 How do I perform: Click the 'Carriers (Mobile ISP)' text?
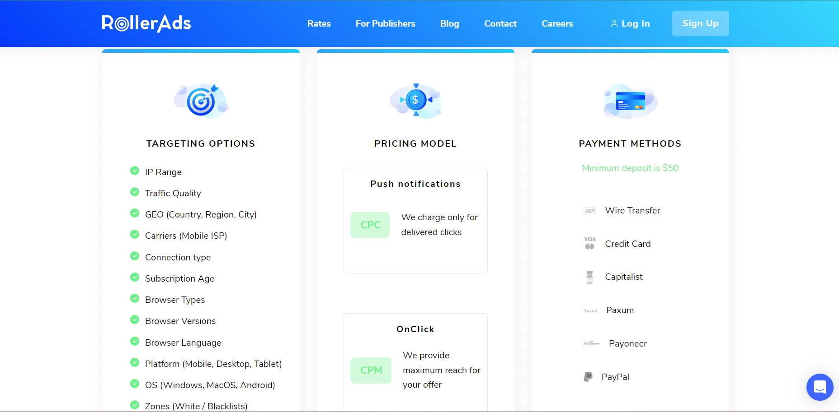(186, 236)
